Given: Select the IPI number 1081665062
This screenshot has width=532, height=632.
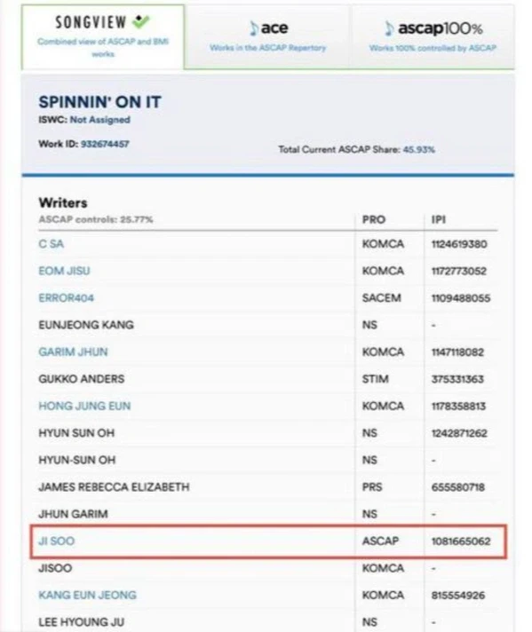Looking at the screenshot, I should tap(461, 541).
